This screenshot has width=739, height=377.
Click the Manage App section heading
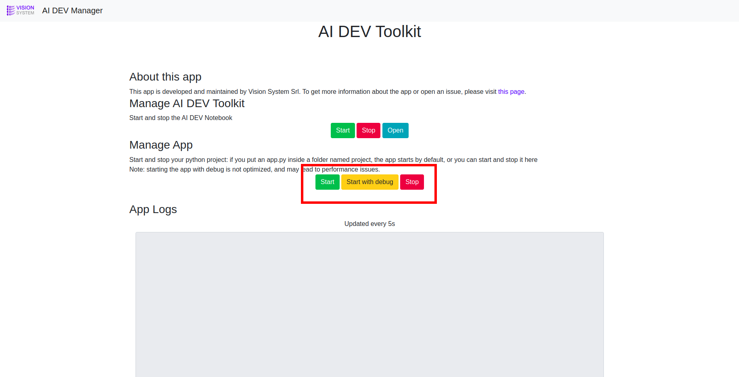[161, 145]
